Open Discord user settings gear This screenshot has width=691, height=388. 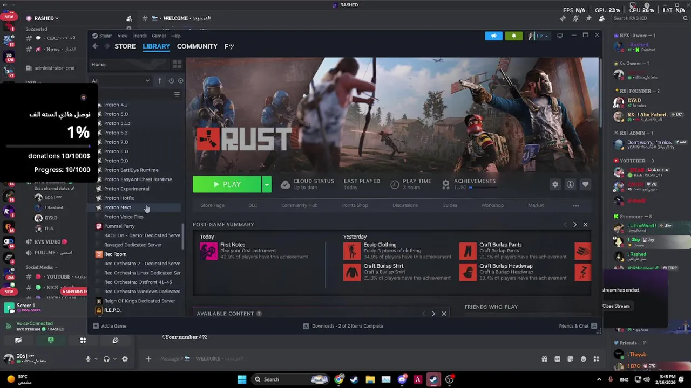[x=125, y=359]
